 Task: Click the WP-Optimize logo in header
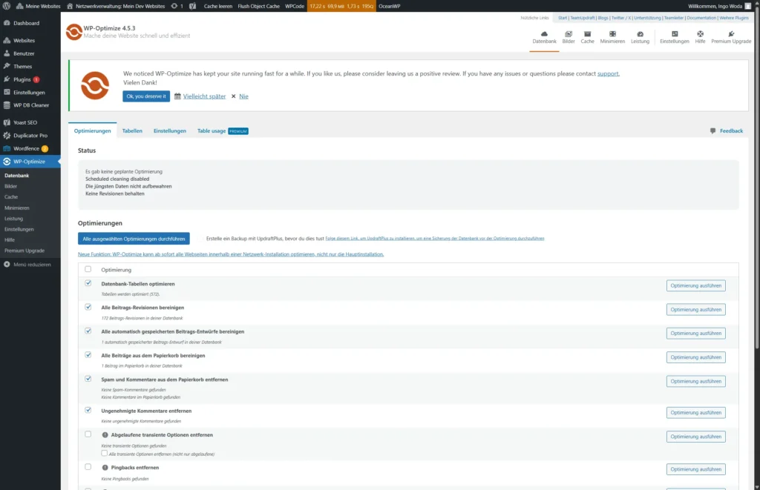(x=74, y=32)
